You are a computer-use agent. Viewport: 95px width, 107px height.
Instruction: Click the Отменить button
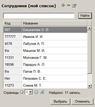pyautogui.click(x=82, y=102)
